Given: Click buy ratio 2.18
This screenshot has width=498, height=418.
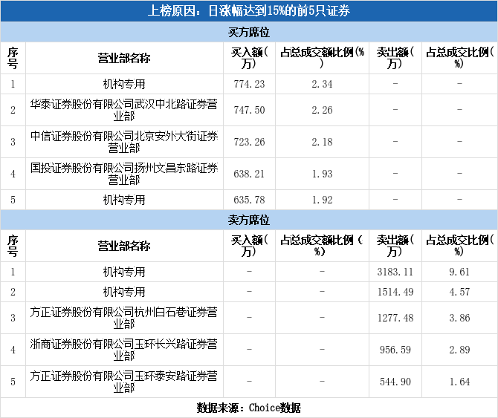Looking at the screenshot, I should pyautogui.click(x=322, y=142).
